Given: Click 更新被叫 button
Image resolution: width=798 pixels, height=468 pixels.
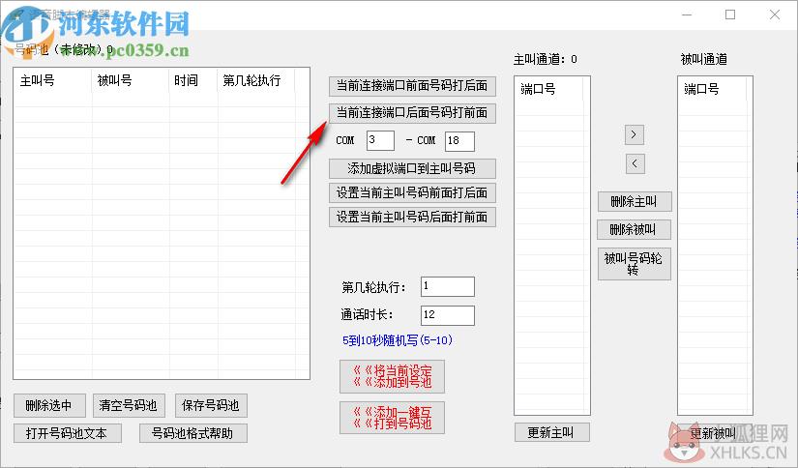Looking at the screenshot, I should (714, 433).
